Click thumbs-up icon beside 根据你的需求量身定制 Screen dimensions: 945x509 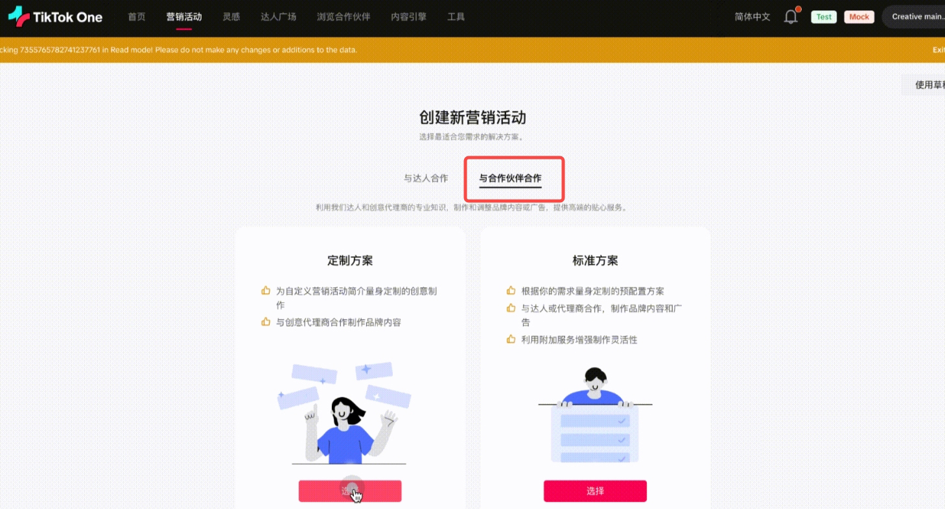(x=511, y=291)
